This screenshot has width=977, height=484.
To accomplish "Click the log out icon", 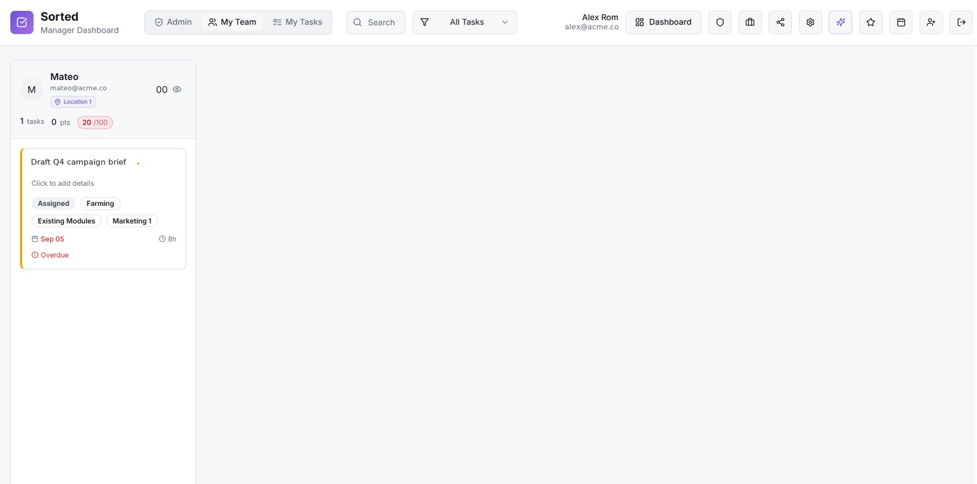I will coord(961,23).
